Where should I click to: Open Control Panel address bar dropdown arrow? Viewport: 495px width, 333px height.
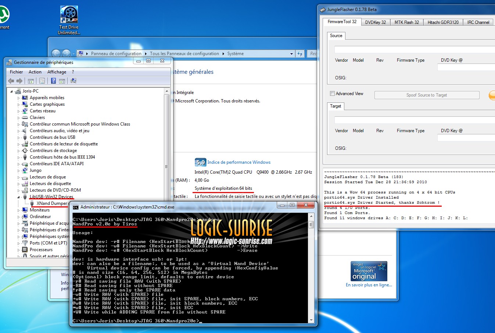(x=292, y=54)
